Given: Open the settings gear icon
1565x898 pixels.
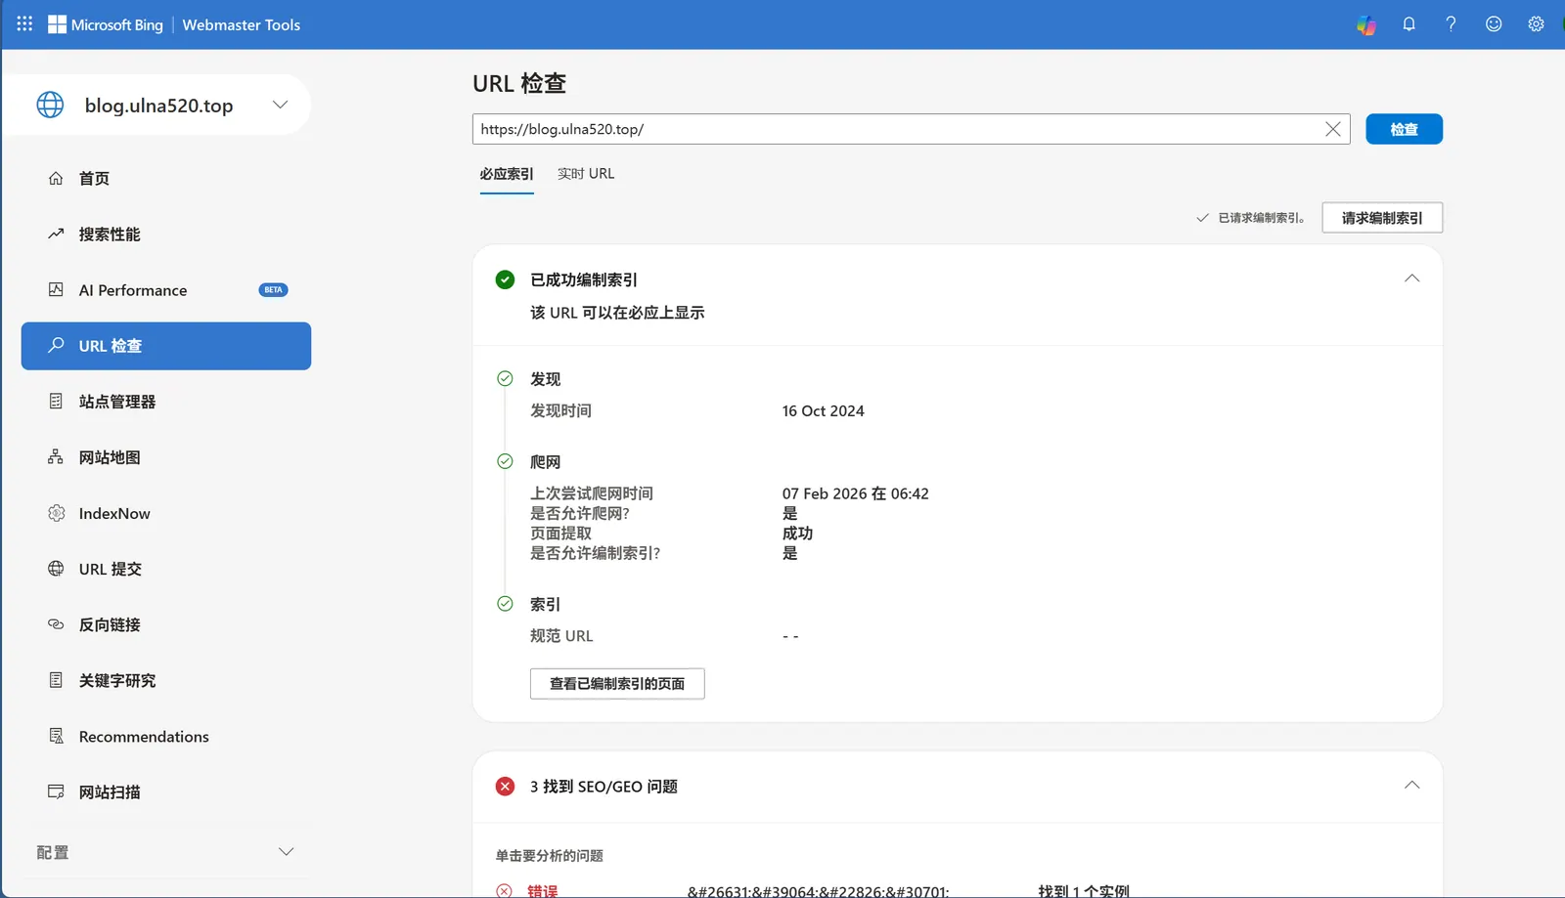Looking at the screenshot, I should click(1536, 24).
